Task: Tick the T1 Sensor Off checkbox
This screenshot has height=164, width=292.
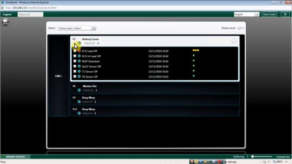Action: [75, 72]
